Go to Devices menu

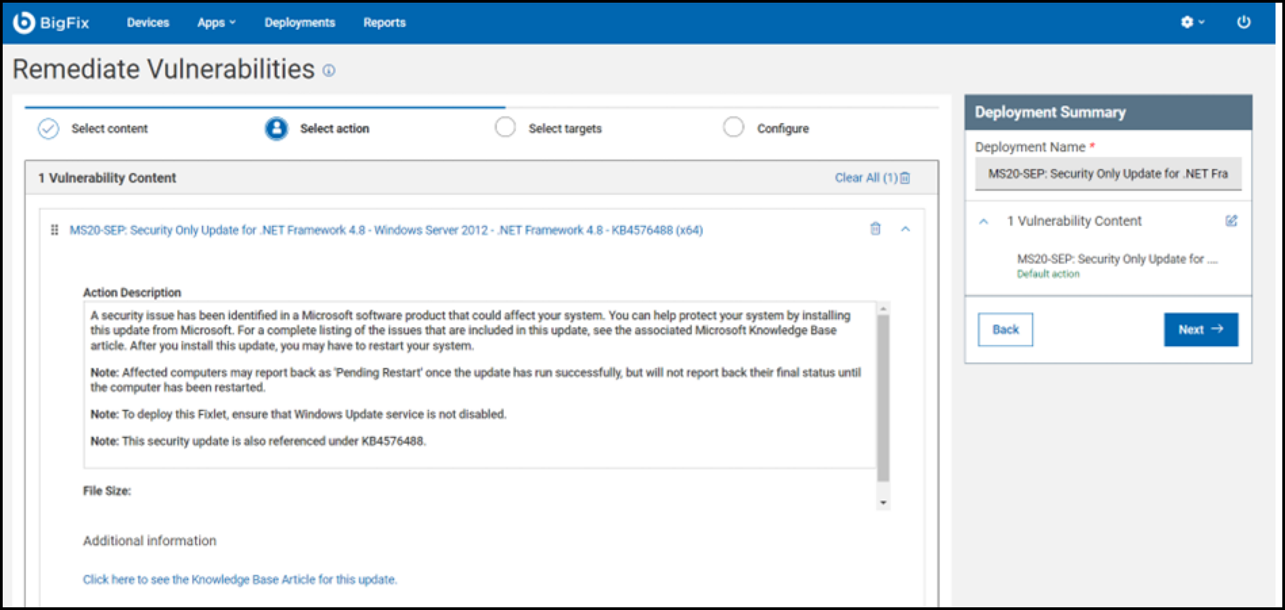click(x=148, y=22)
